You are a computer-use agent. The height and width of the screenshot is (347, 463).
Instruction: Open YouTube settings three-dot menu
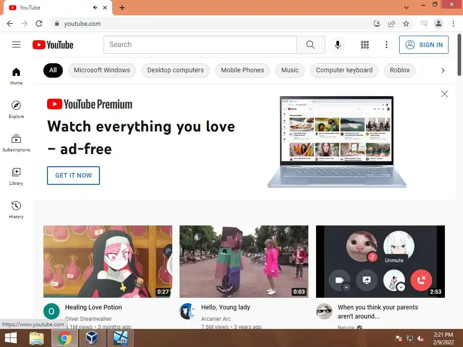pyautogui.click(x=386, y=45)
